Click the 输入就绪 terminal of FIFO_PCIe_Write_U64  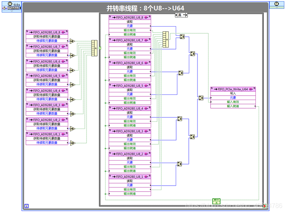(x=233, y=106)
